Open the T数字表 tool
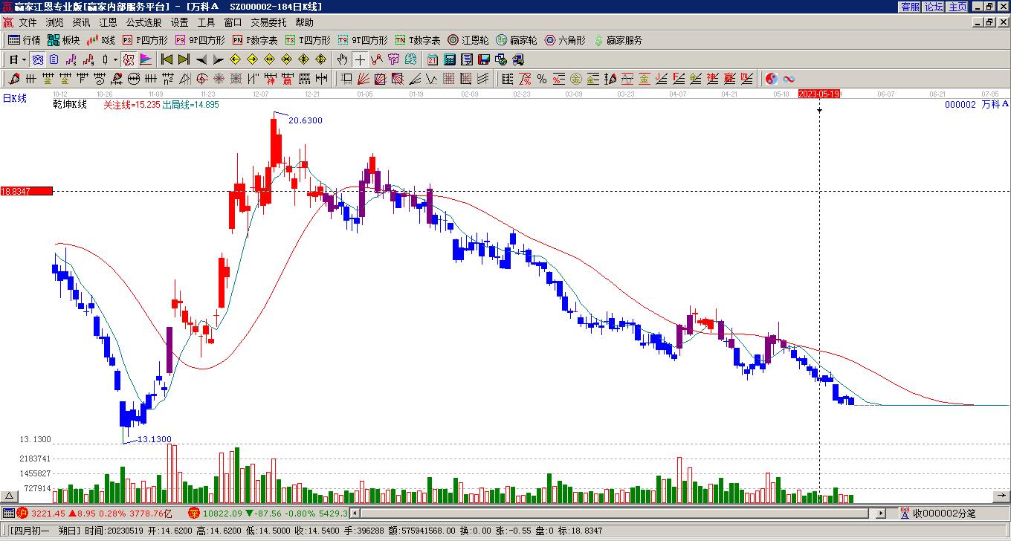 coord(418,40)
